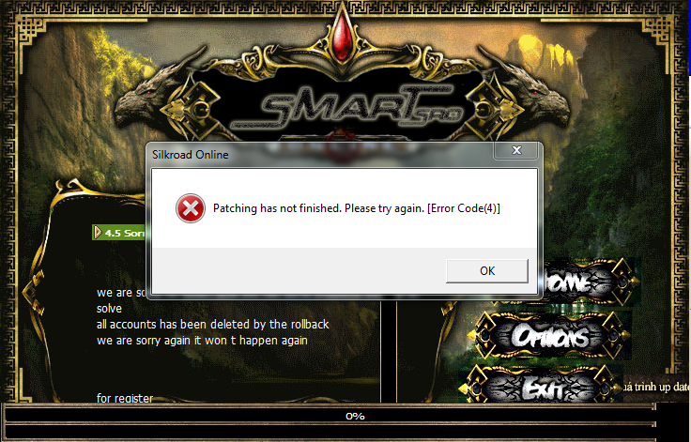Click the "for register" text
This screenshot has width=691, height=442.
click(x=125, y=398)
